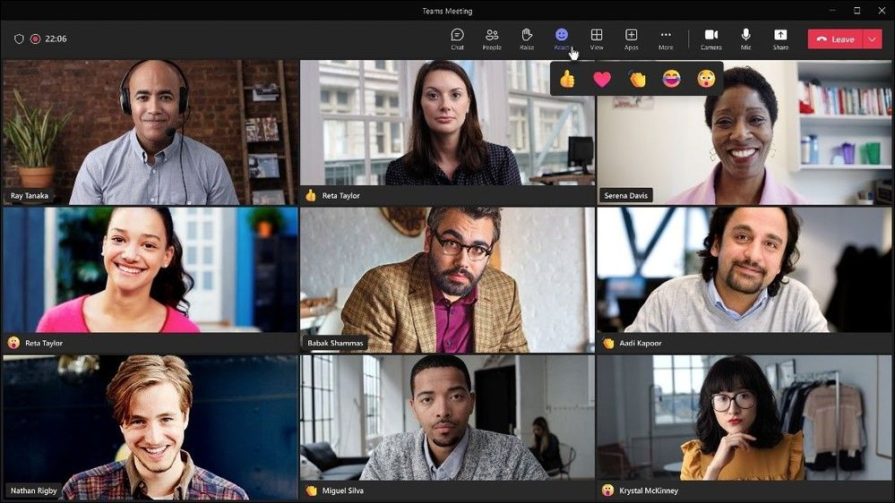The height and width of the screenshot is (503, 895).
Task: Mute or unmute the Mic
Action: [x=745, y=38]
